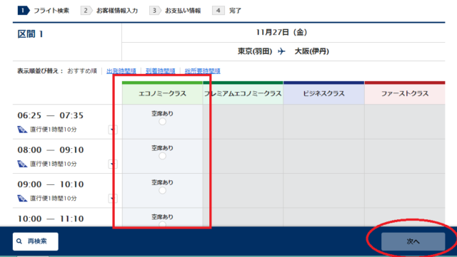The width and height of the screenshot is (457, 257).
Task: Click step 1 フライト検索
Action: pyautogui.click(x=44, y=11)
